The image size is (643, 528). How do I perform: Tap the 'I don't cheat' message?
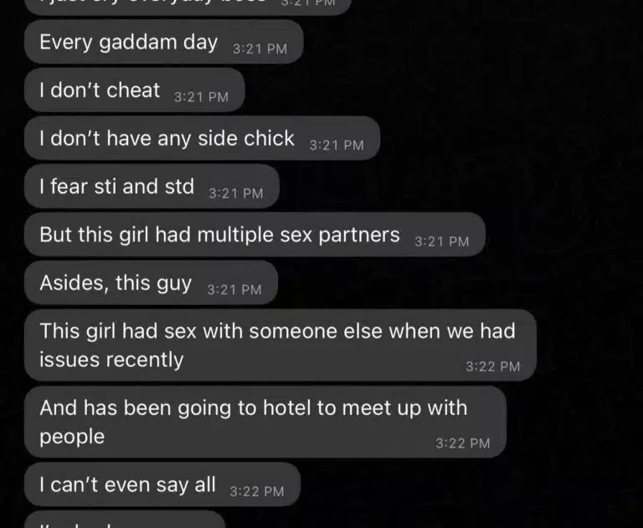(135, 90)
